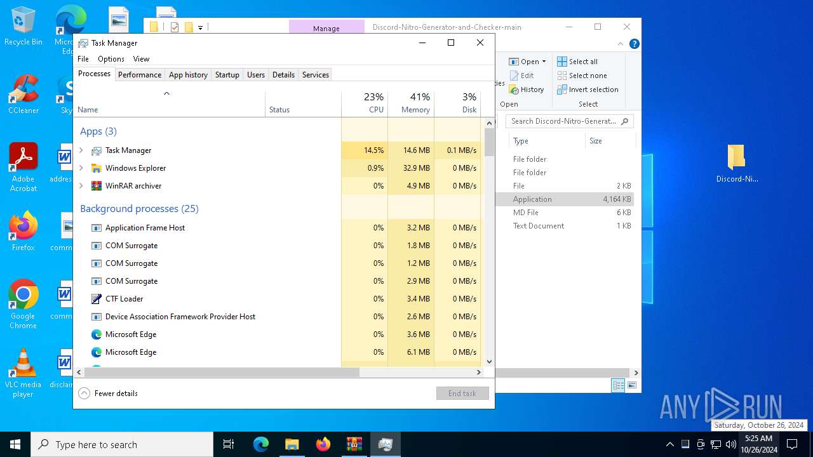Open the File menu in Task Manager
The height and width of the screenshot is (457, 813).
point(83,59)
